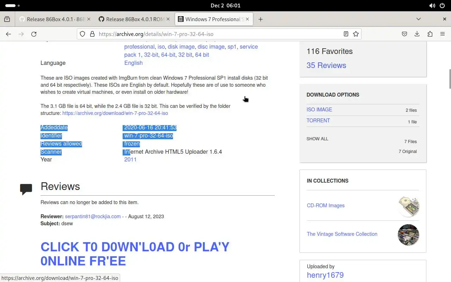451x282 pixels.
Task: Open power menu icon in top bar
Action: point(442,6)
